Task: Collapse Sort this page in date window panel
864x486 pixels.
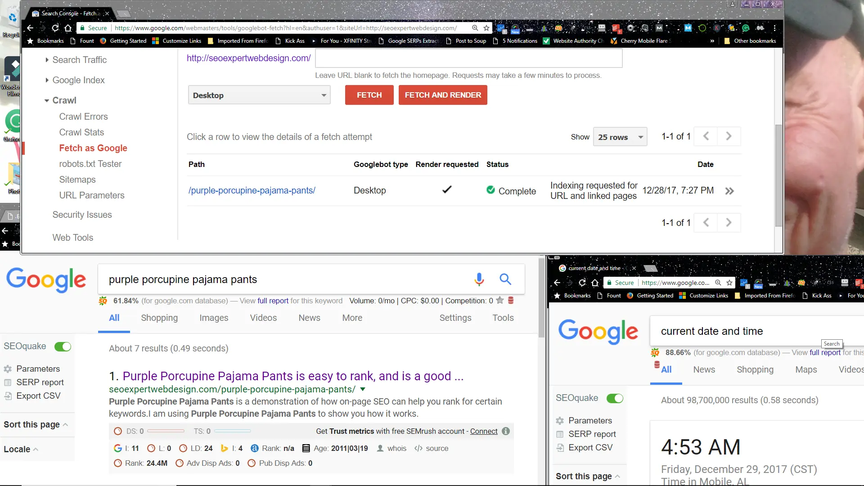Action: tap(588, 476)
